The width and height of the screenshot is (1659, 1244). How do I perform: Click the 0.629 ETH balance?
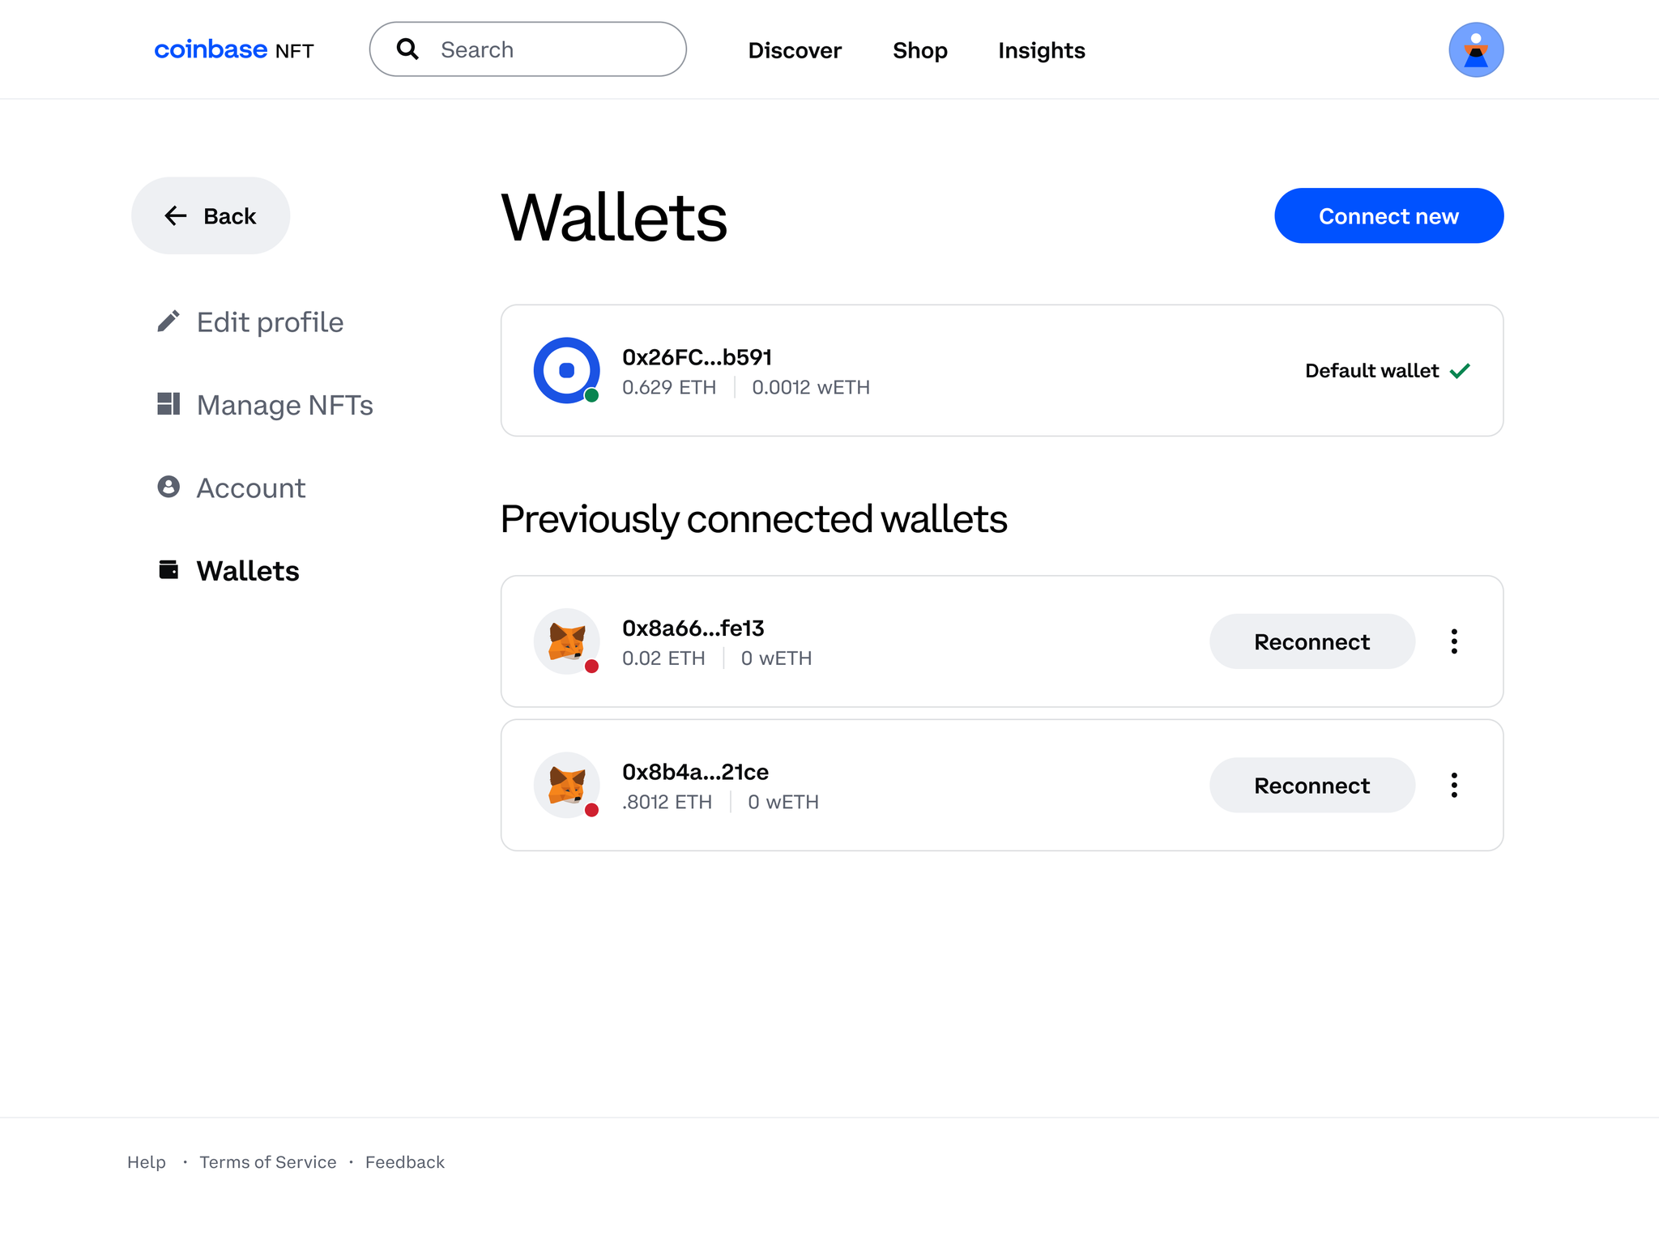point(669,387)
